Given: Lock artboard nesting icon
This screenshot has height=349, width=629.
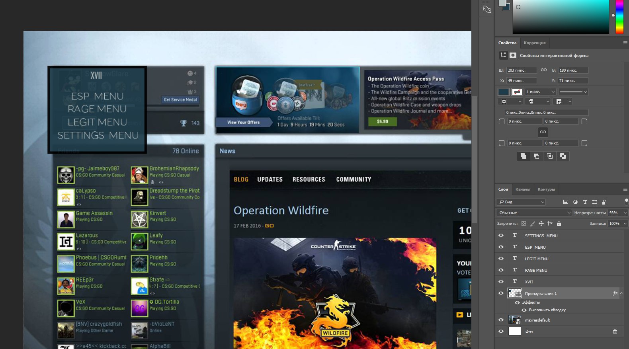Looking at the screenshot, I should 550,224.
